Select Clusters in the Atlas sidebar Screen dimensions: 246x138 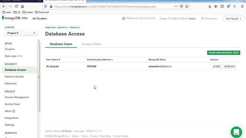coord(10,49)
